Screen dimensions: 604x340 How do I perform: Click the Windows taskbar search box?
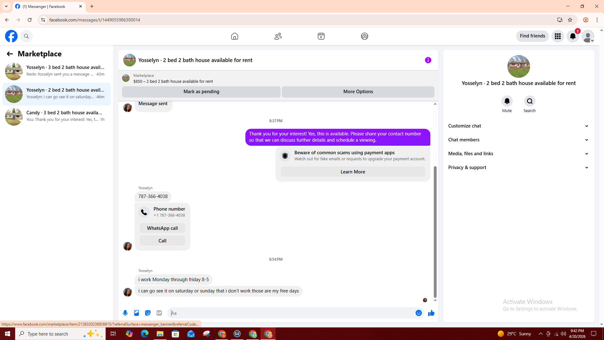[60, 334]
